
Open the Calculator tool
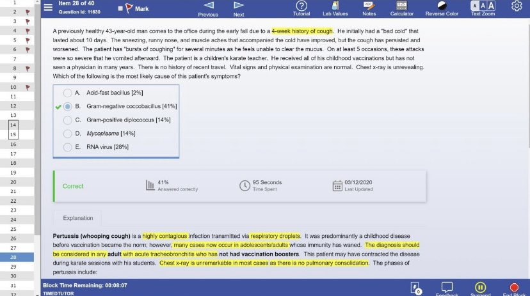tap(401, 5)
